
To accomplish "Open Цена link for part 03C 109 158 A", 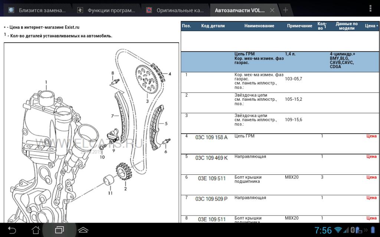I will [371, 136].
